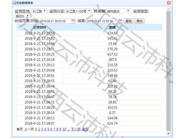Screen dimensions: 184x138
Task: Click the scrollbar down arrow
Action: 168,133
